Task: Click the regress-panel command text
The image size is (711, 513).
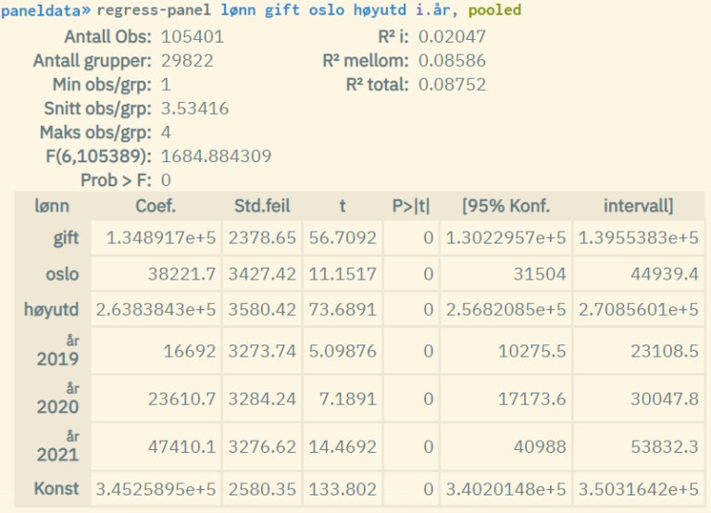Action: pos(153,11)
